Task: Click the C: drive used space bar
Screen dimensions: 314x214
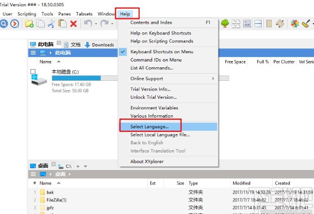Action: tap(76, 78)
